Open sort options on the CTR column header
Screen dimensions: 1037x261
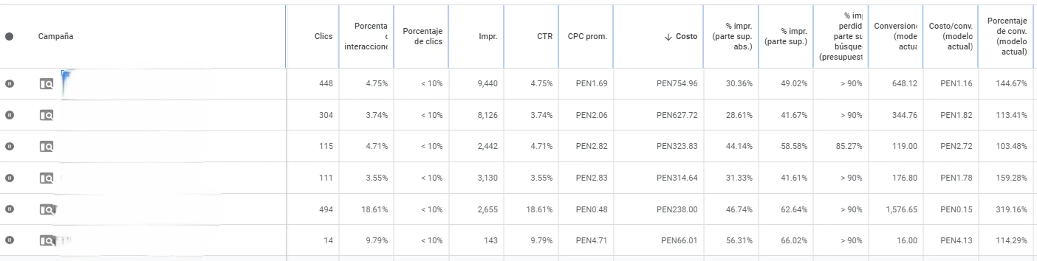[x=545, y=36]
